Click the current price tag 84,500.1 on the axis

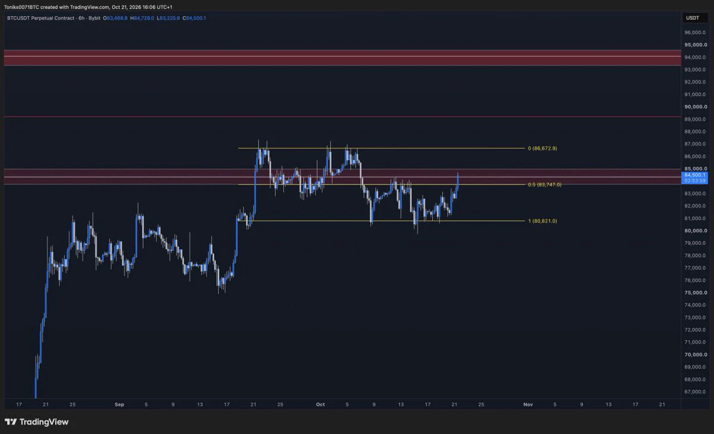(694, 178)
